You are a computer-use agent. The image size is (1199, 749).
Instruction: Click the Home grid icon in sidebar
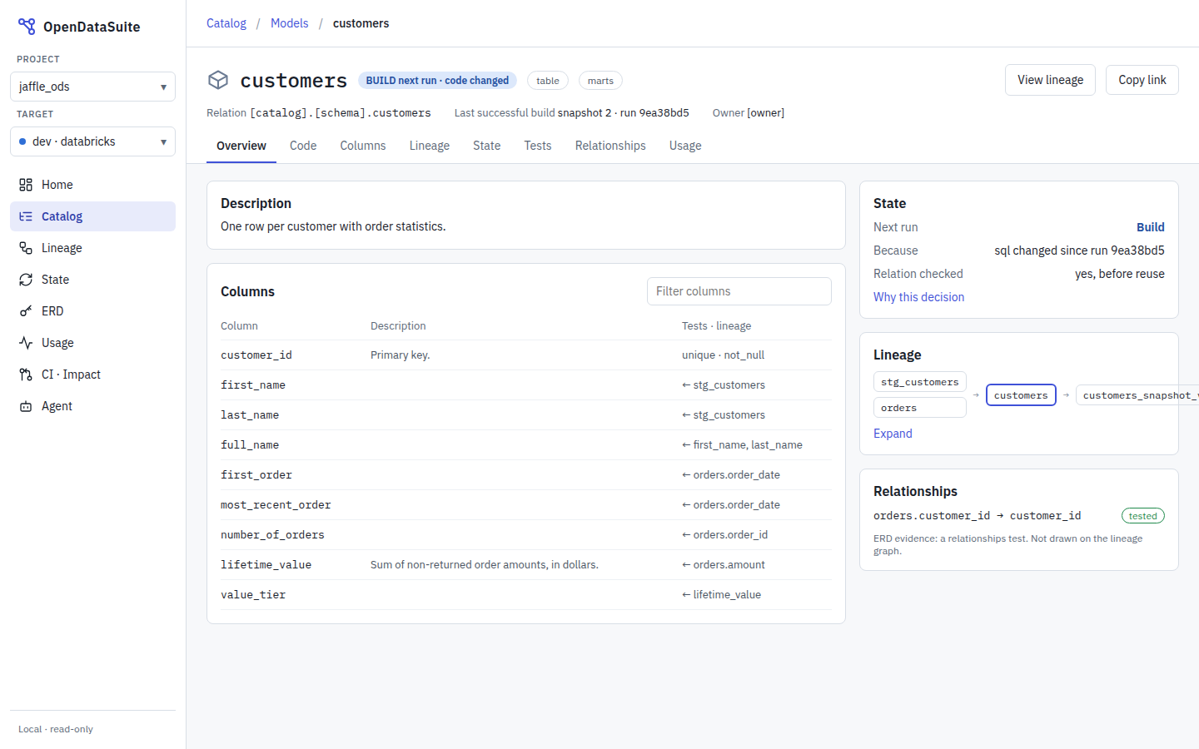click(x=26, y=185)
